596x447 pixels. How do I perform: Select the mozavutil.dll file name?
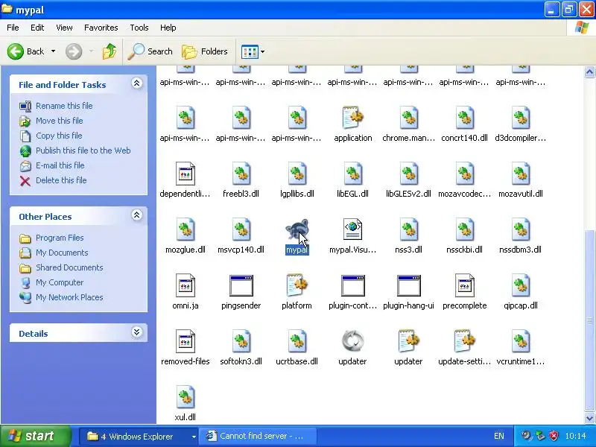click(520, 194)
